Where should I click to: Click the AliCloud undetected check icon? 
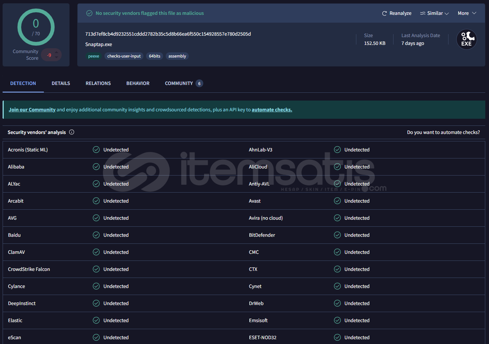337,167
